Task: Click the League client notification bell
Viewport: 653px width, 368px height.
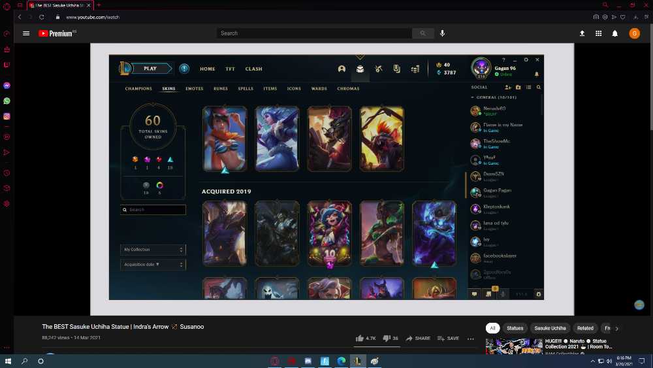Action: coord(536,74)
